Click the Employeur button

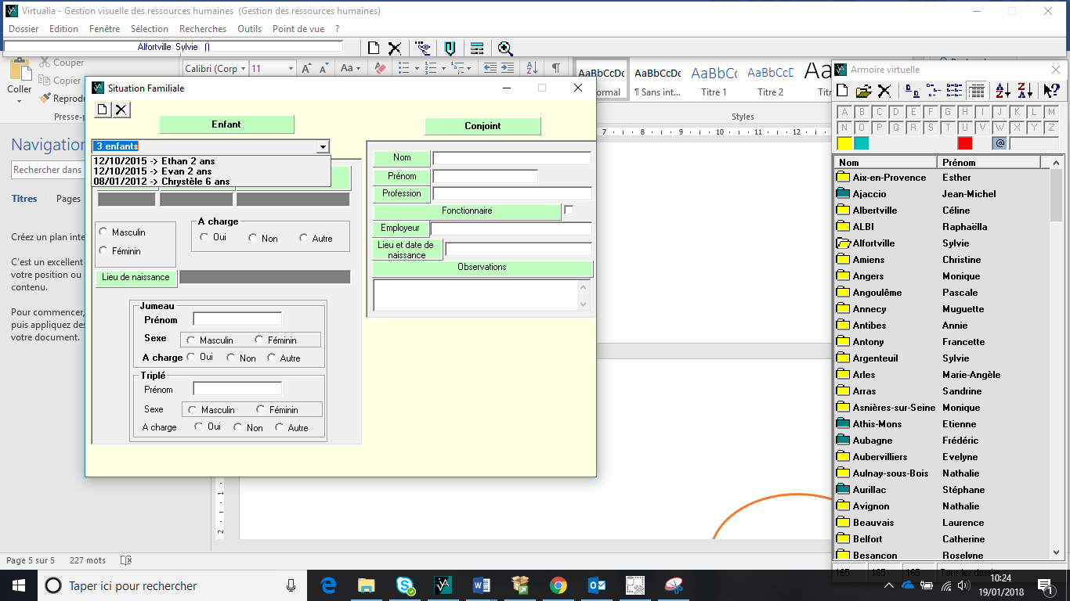coord(400,229)
